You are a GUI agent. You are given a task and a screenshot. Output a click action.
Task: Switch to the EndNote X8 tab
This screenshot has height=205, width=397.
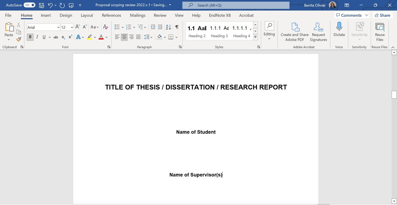tap(219, 15)
